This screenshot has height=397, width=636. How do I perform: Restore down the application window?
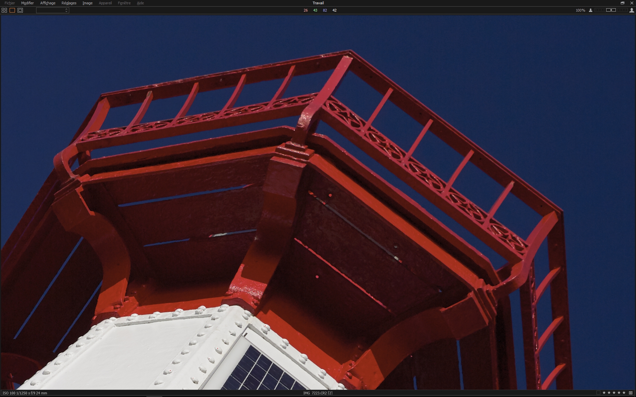point(622,3)
